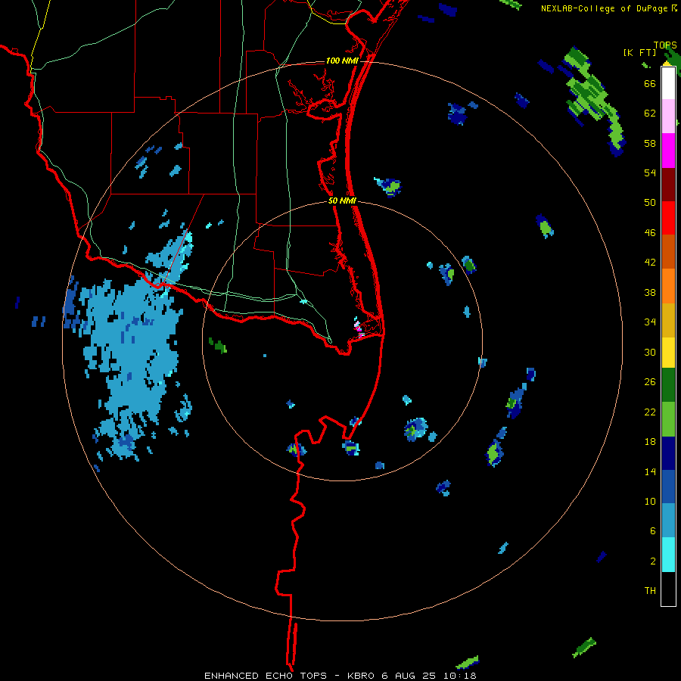The image size is (681, 681).
Task: Select the '26' legend value
Action: tap(650, 382)
